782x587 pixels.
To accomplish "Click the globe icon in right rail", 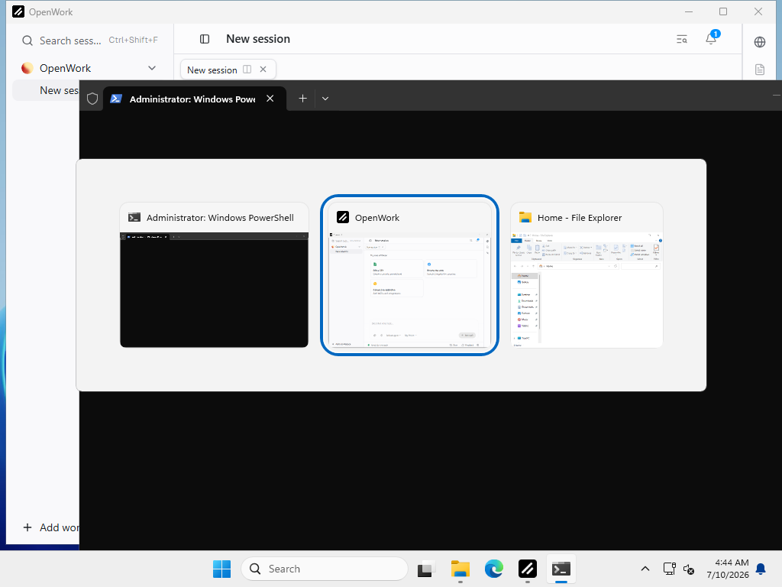I will click(760, 42).
